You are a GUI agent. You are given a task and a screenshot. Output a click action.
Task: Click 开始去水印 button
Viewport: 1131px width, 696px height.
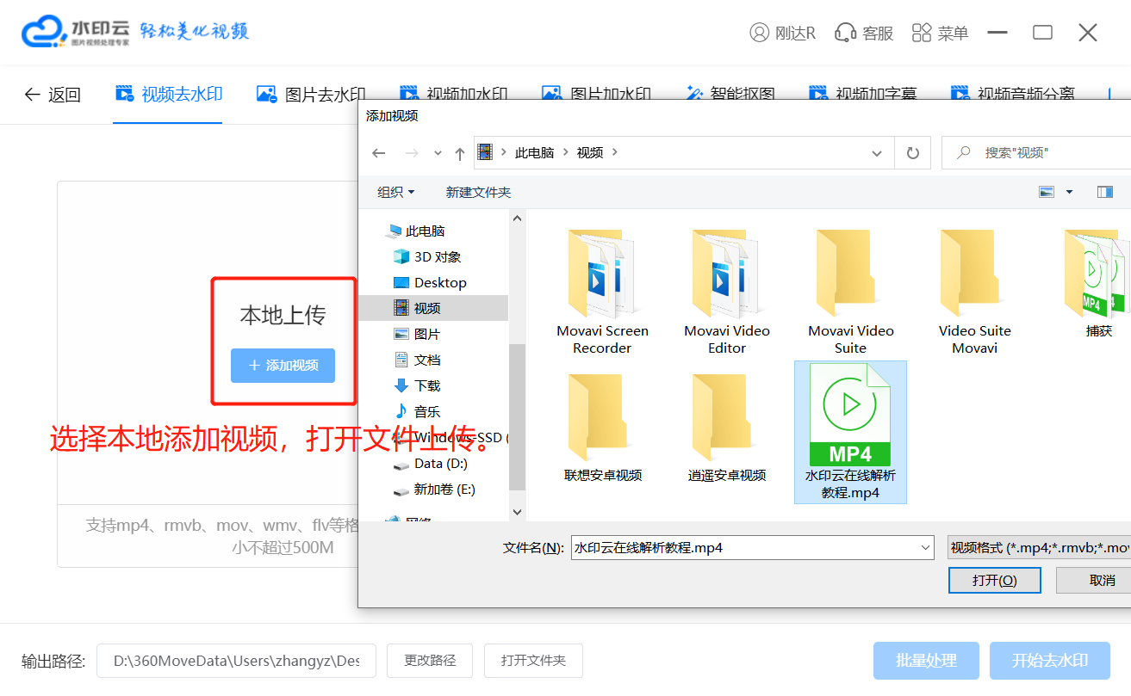pyautogui.click(x=1050, y=661)
